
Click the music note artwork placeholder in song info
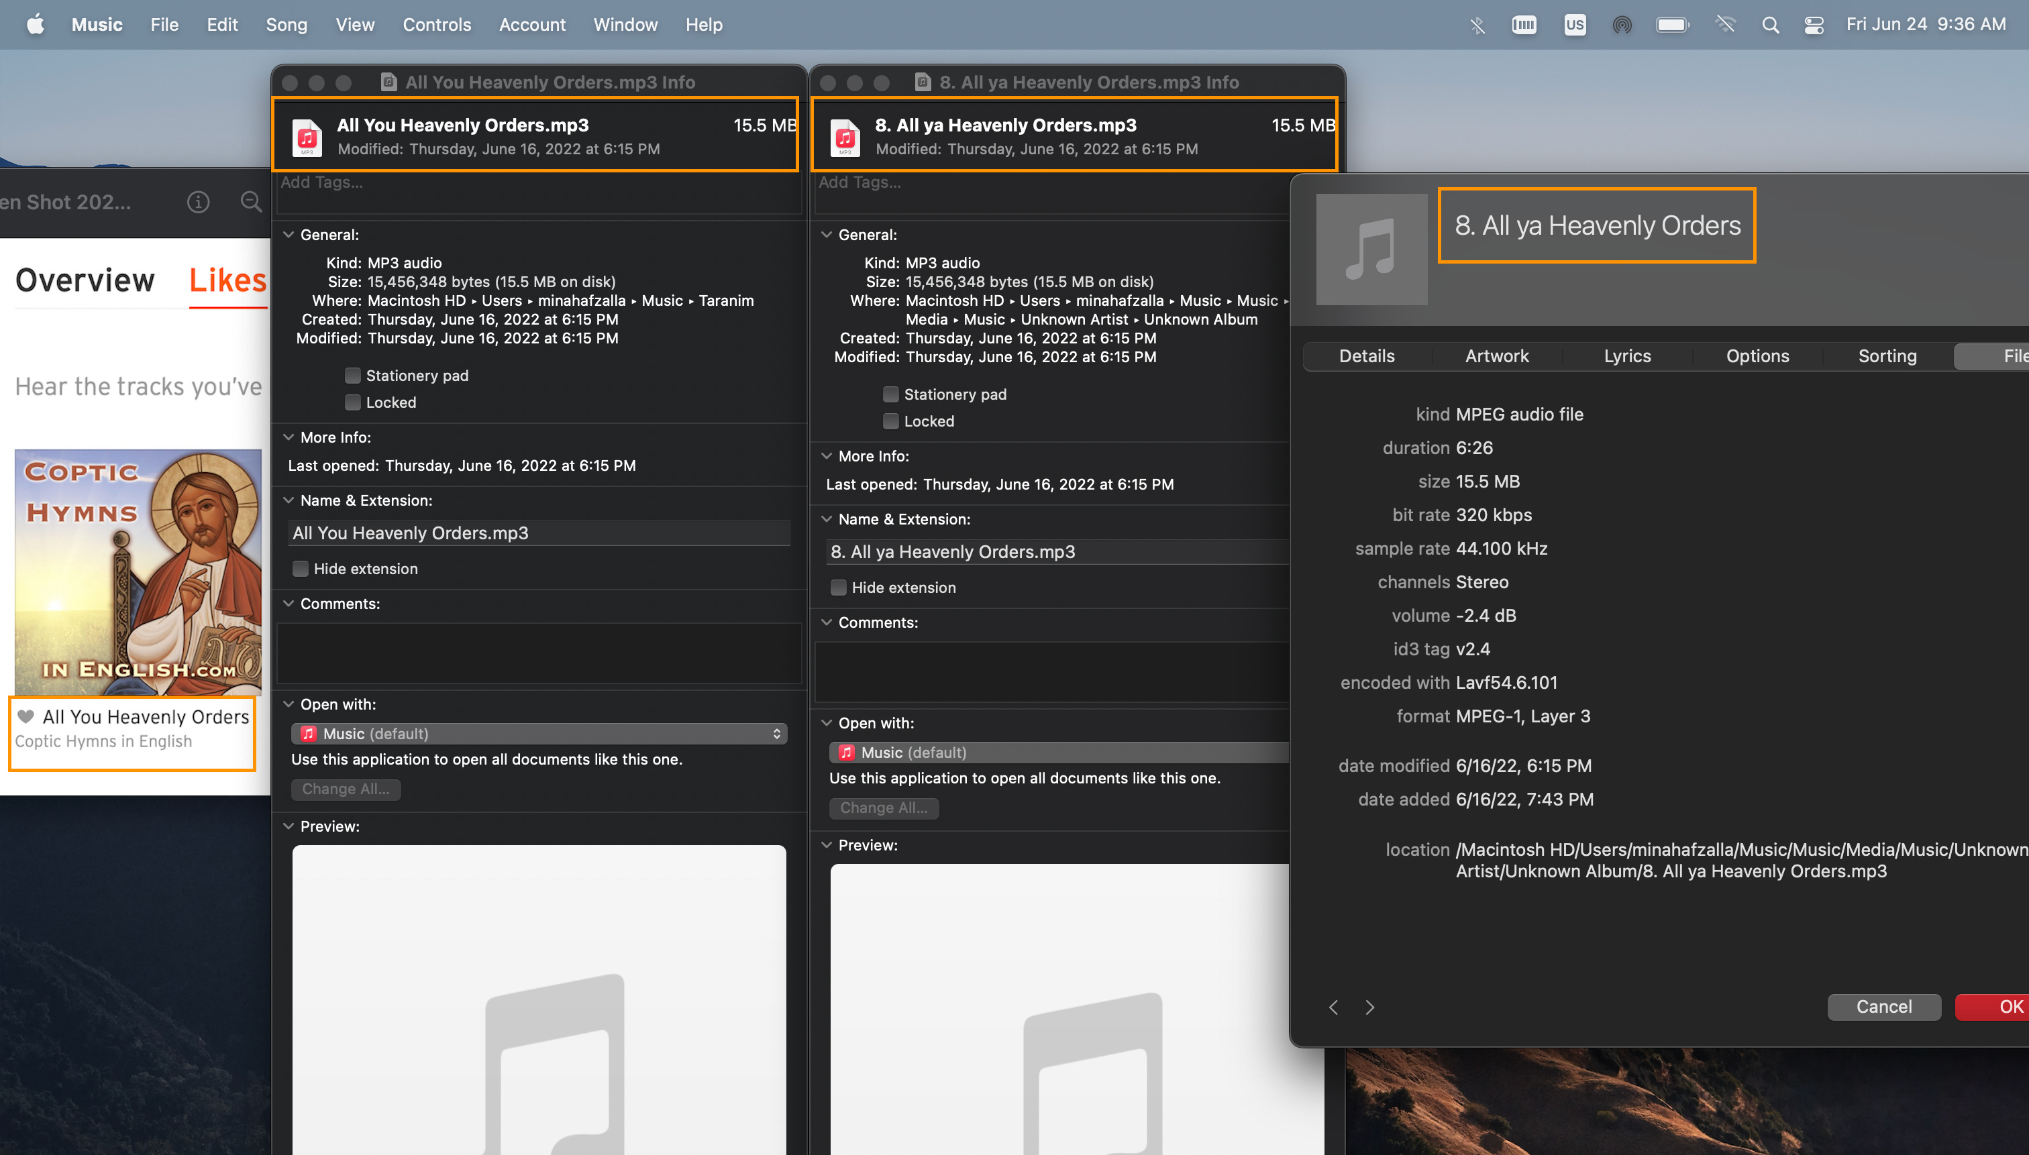coord(1371,249)
